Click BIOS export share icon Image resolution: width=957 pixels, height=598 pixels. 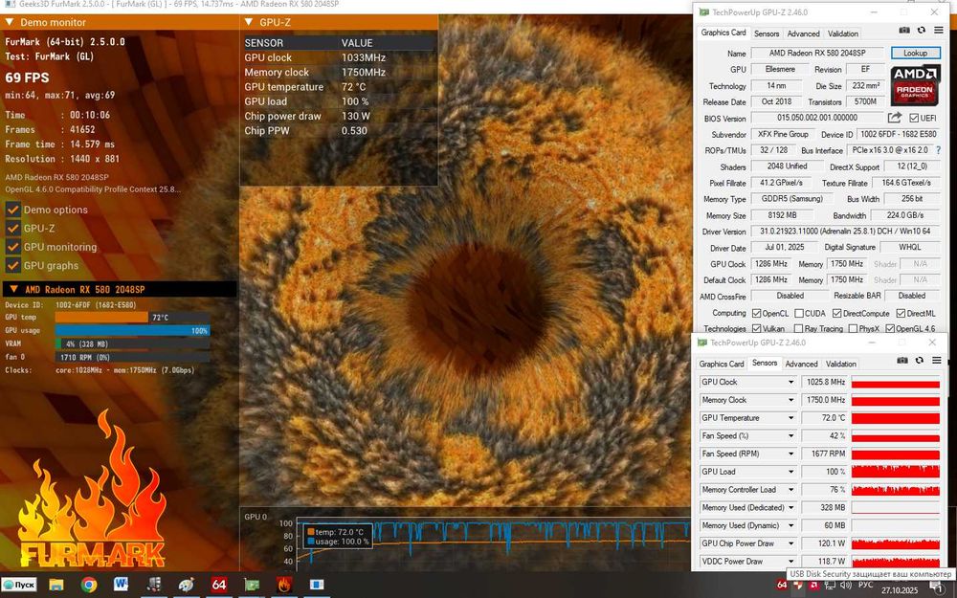[895, 118]
